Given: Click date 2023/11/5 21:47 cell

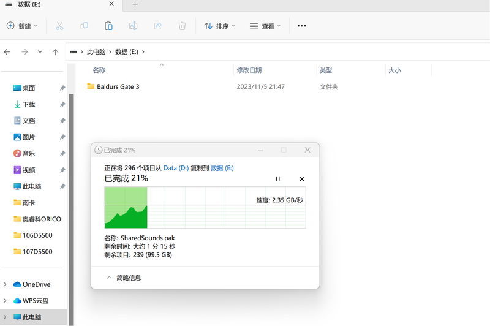Looking at the screenshot, I should 261,86.
